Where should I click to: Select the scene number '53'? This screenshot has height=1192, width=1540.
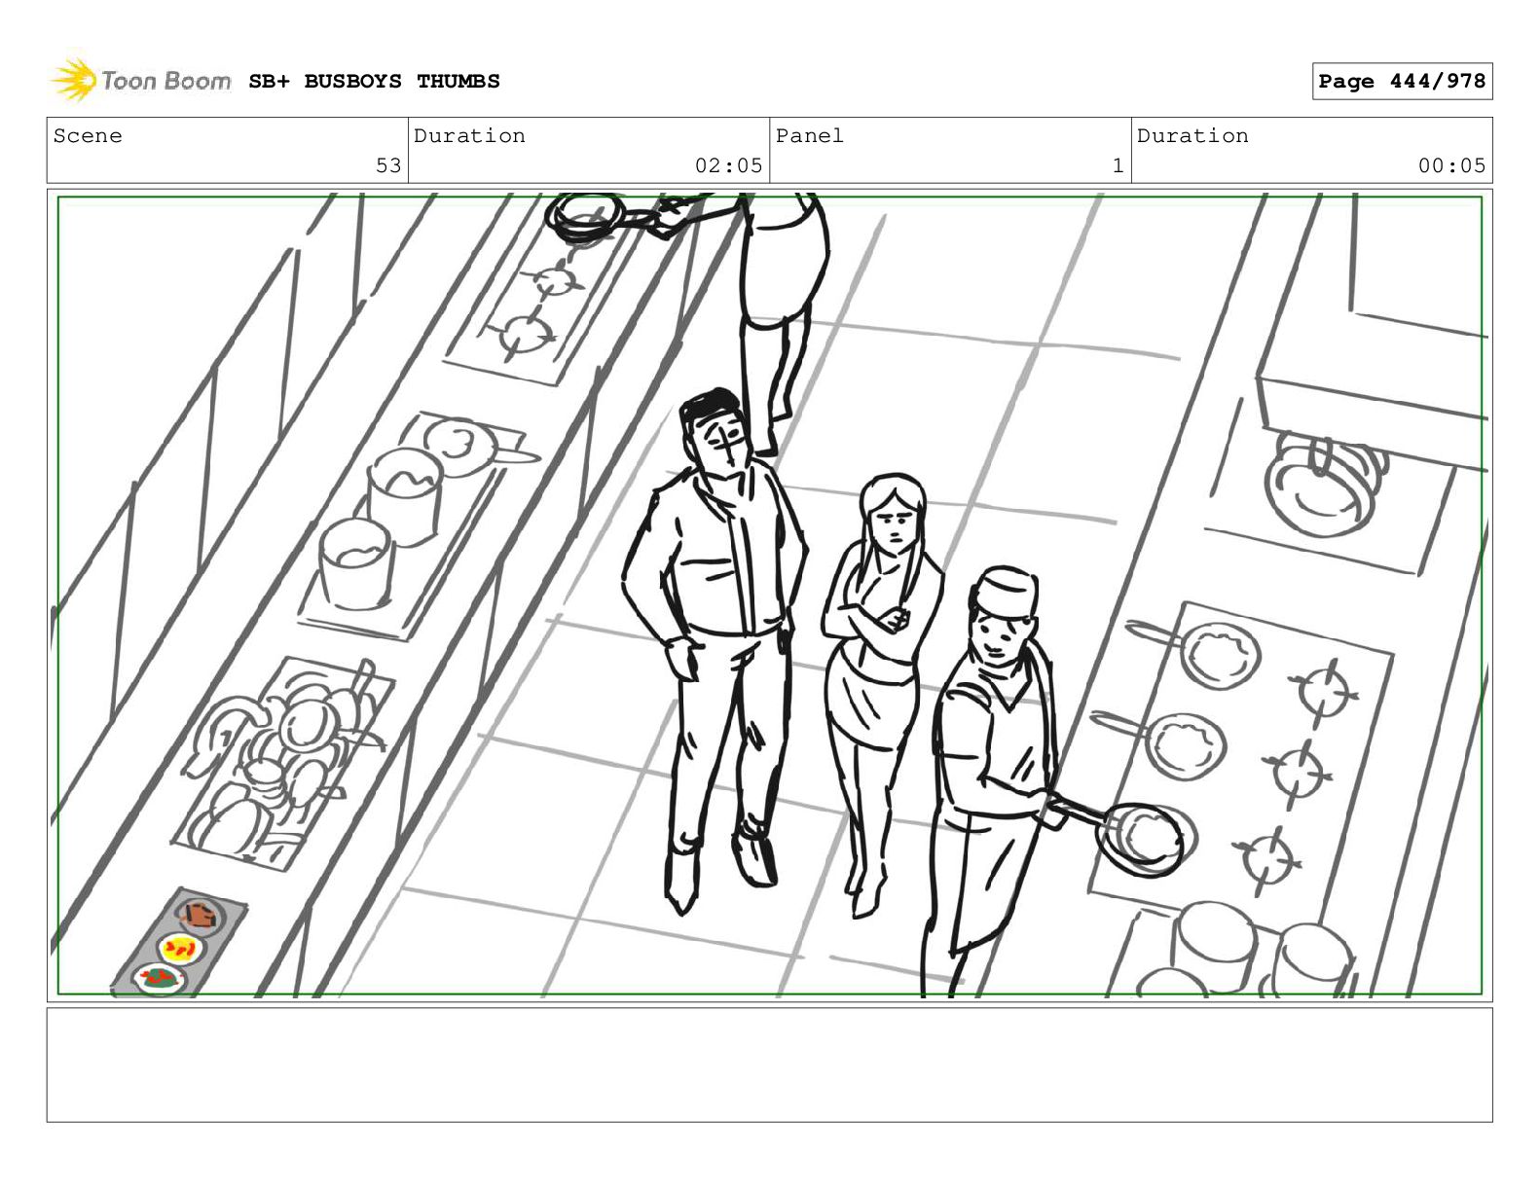click(x=388, y=165)
